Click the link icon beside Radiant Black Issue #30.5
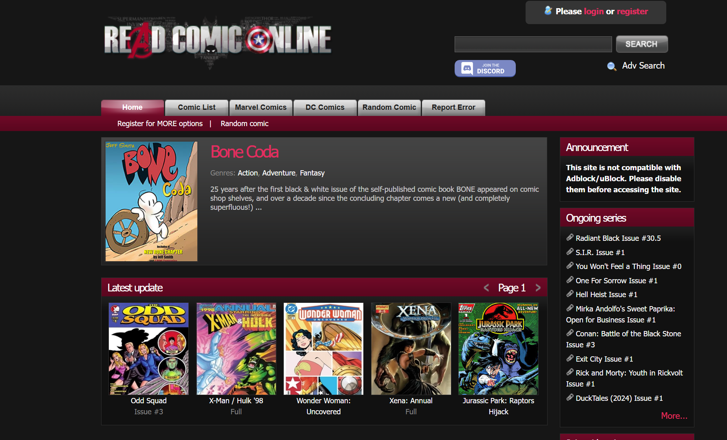The height and width of the screenshot is (440, 727). click(x=570, y=237)
